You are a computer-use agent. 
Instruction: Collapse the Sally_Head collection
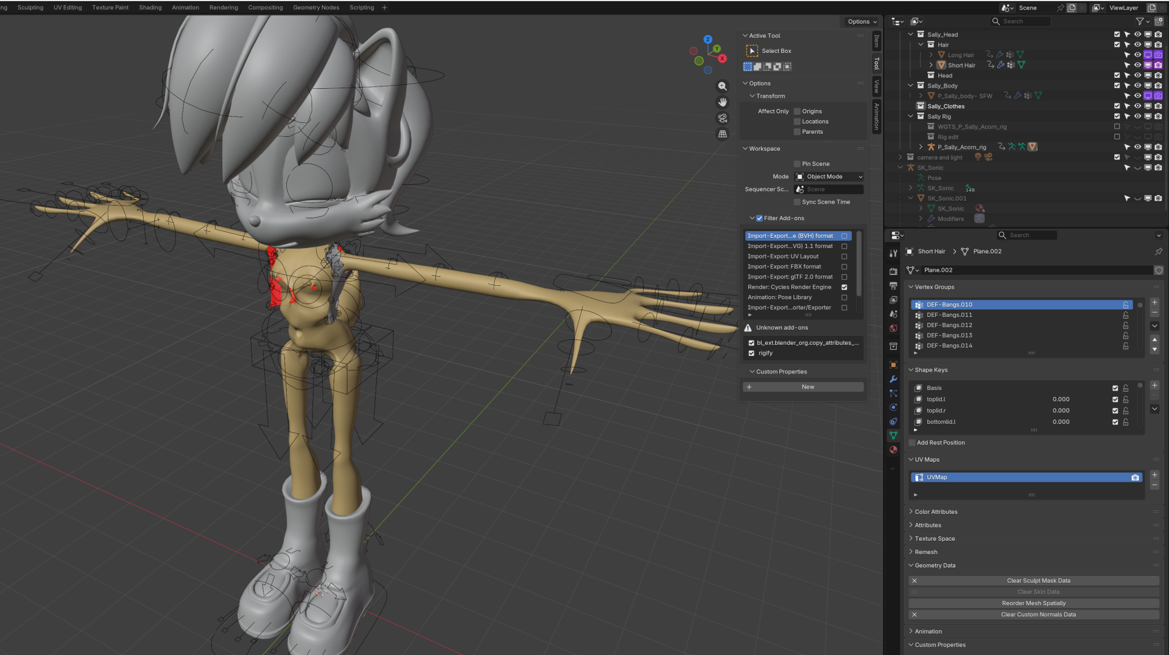tap(911, 35)
